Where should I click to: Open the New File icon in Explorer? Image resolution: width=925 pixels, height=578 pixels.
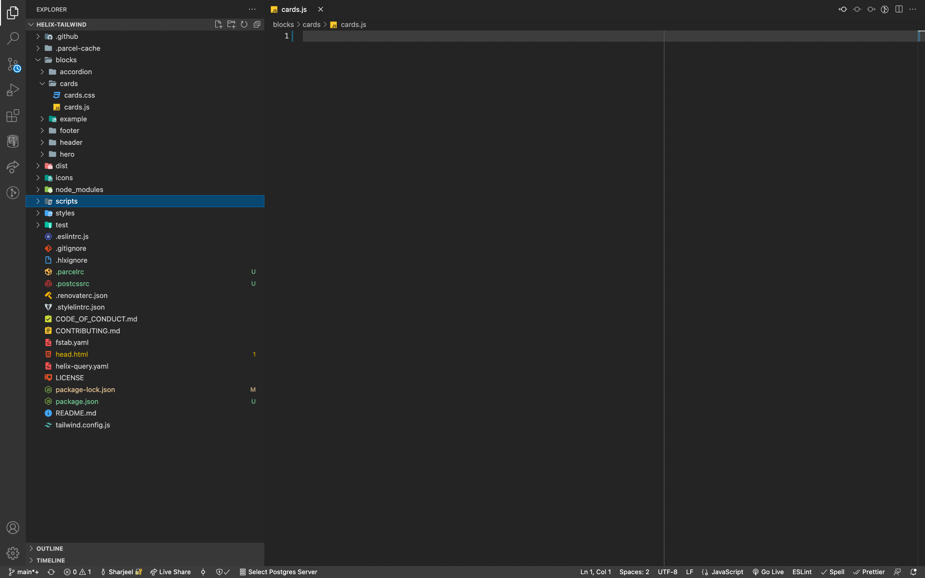point(218,24)
